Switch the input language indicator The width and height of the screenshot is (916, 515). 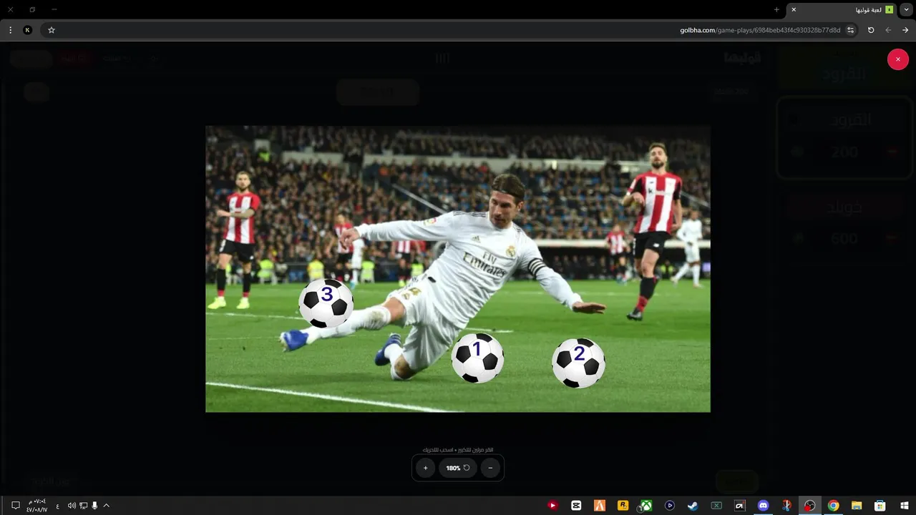click(58, 506)
